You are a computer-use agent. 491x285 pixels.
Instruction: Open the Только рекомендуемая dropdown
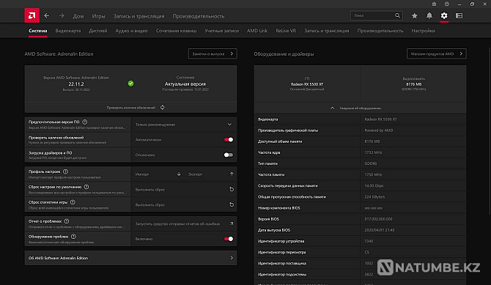184,125
